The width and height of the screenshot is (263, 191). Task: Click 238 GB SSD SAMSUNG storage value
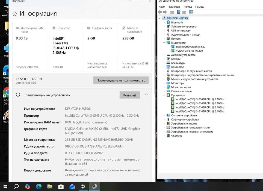coord(99,140)
